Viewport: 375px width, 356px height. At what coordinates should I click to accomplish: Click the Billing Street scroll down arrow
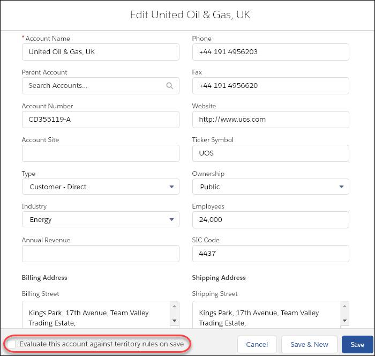click(x=174, y=321)
